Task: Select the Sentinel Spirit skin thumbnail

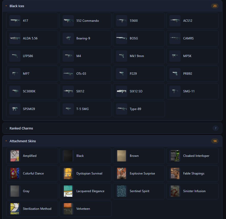Action: [x=122, y=191]
